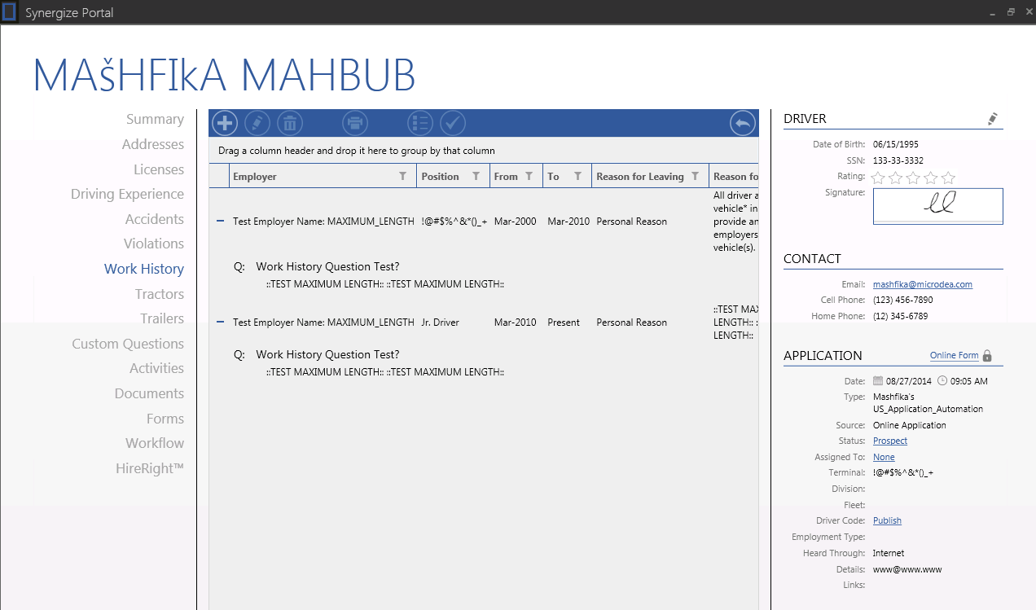Click the checklist icon in the toolbar
This screenshot has width=1036, height=610.
pos(420,124)
